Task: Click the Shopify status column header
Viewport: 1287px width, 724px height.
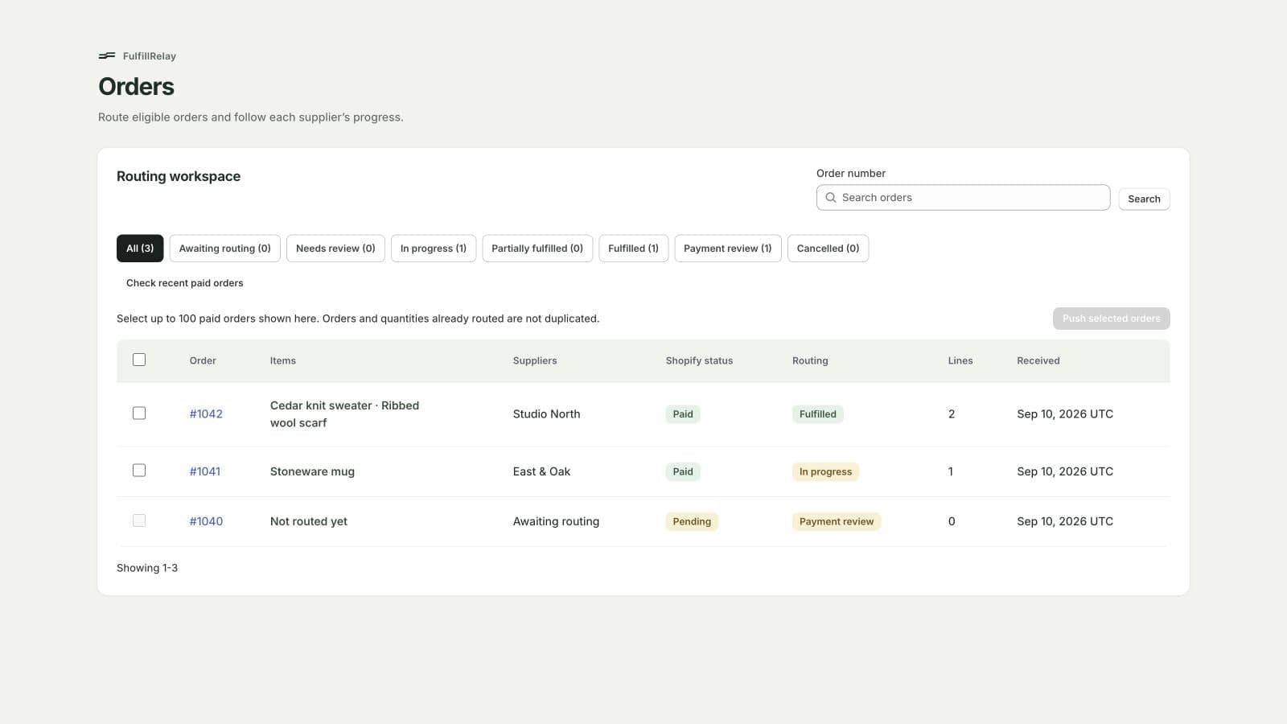Action: tap(699, 360)
